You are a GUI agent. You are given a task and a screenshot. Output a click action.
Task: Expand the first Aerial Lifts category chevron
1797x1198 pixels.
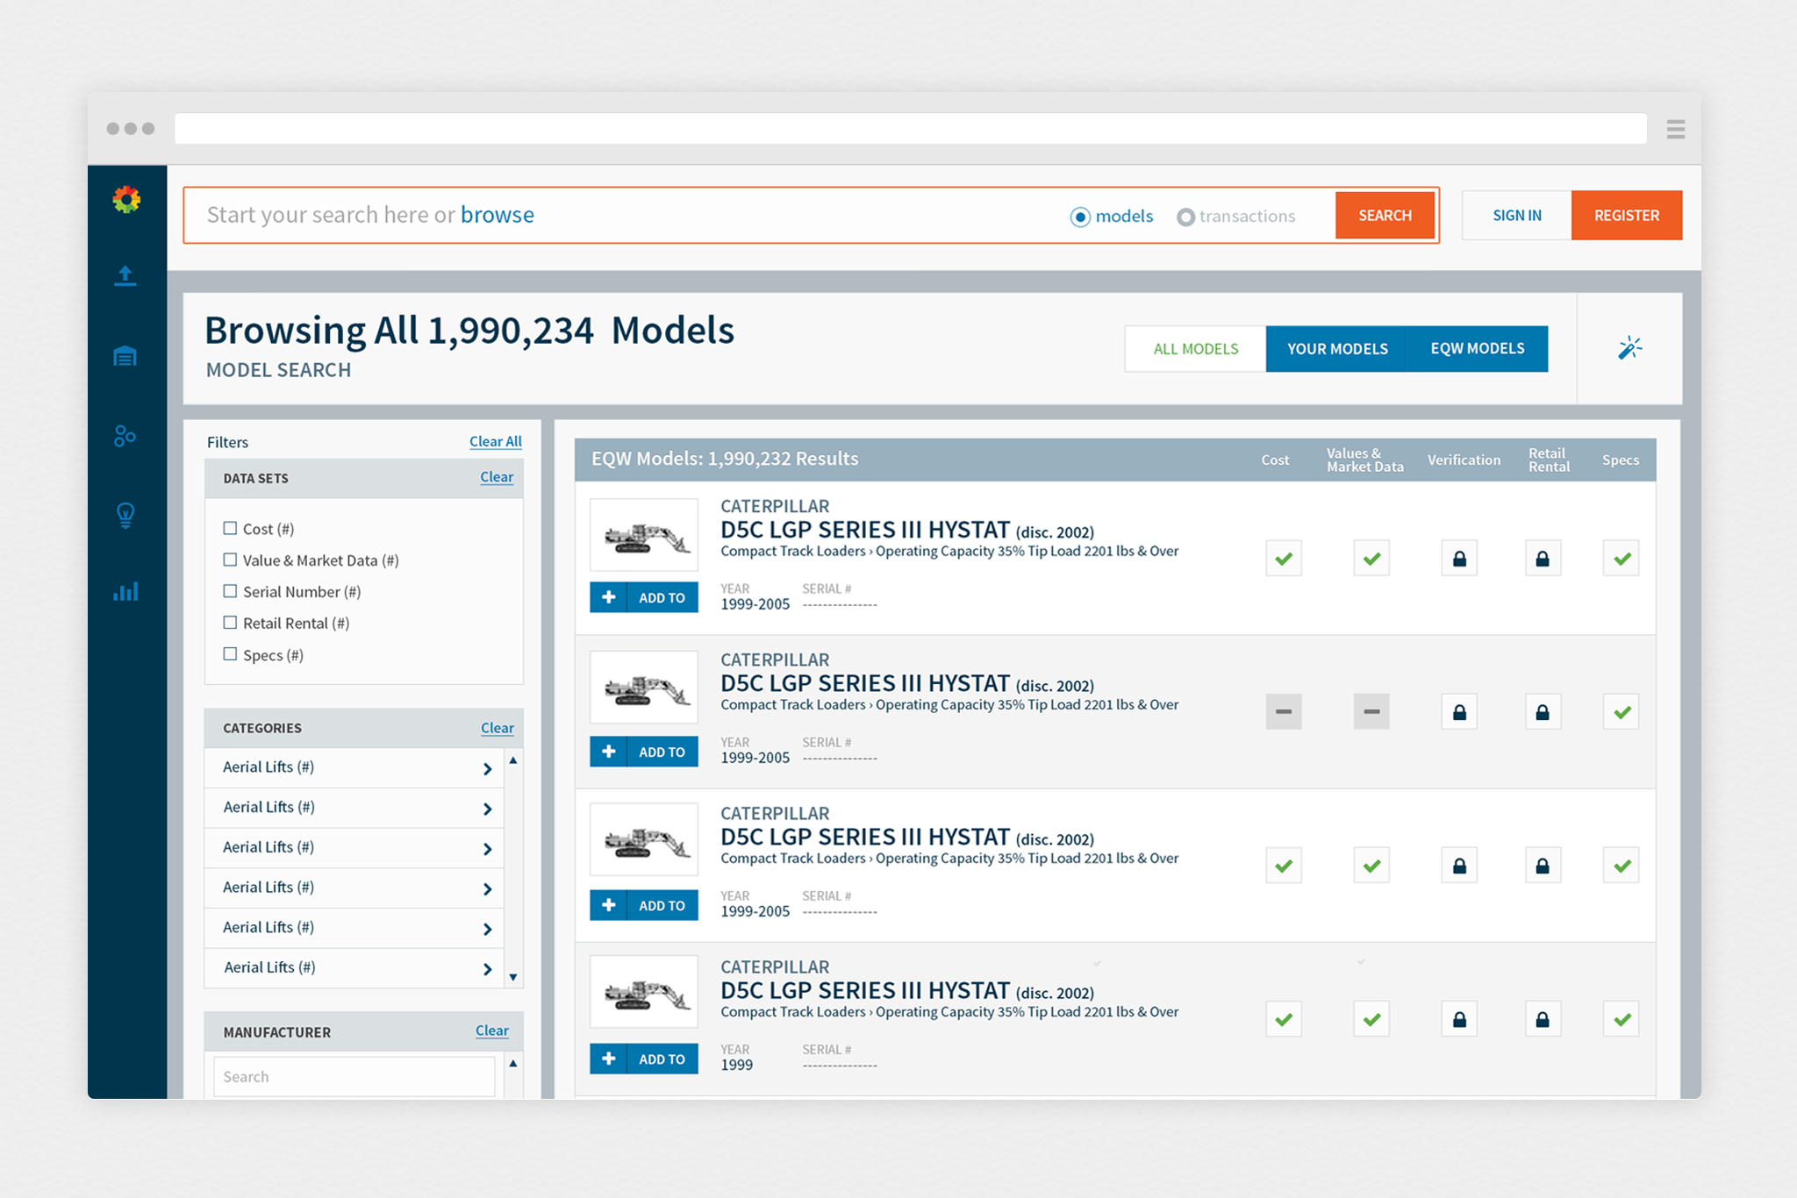point(487,769)
